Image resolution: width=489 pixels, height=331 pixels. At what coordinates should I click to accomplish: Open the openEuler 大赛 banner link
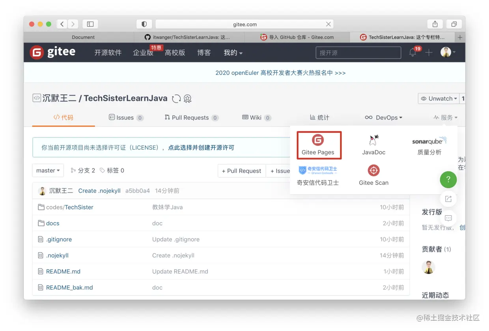280,73
